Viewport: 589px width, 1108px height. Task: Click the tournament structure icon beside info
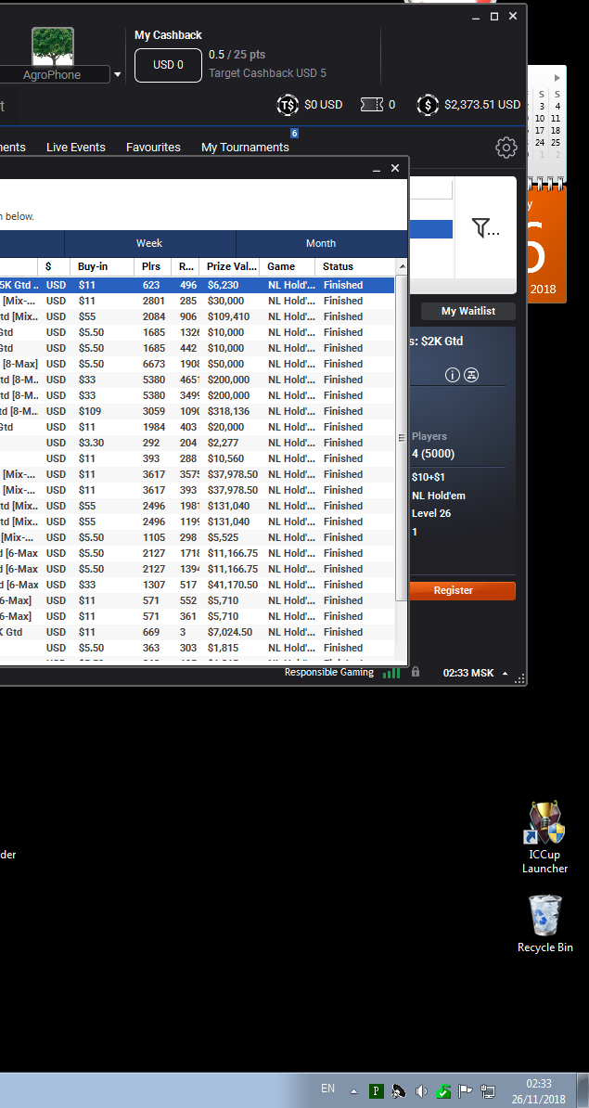point(471,375)
